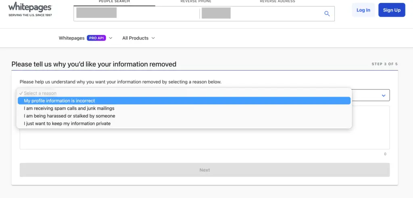Click the PRO API badge
The image size is (413, 198).
pos(96,38)
